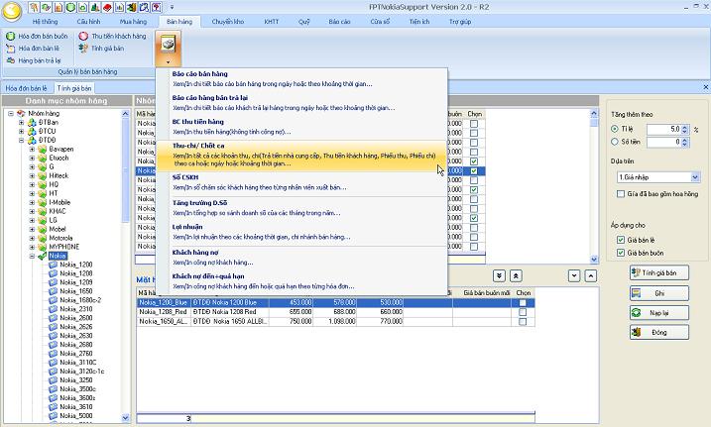Click the Số tiền spinner down arrow

pyautogui.click(x=685, y=145)
